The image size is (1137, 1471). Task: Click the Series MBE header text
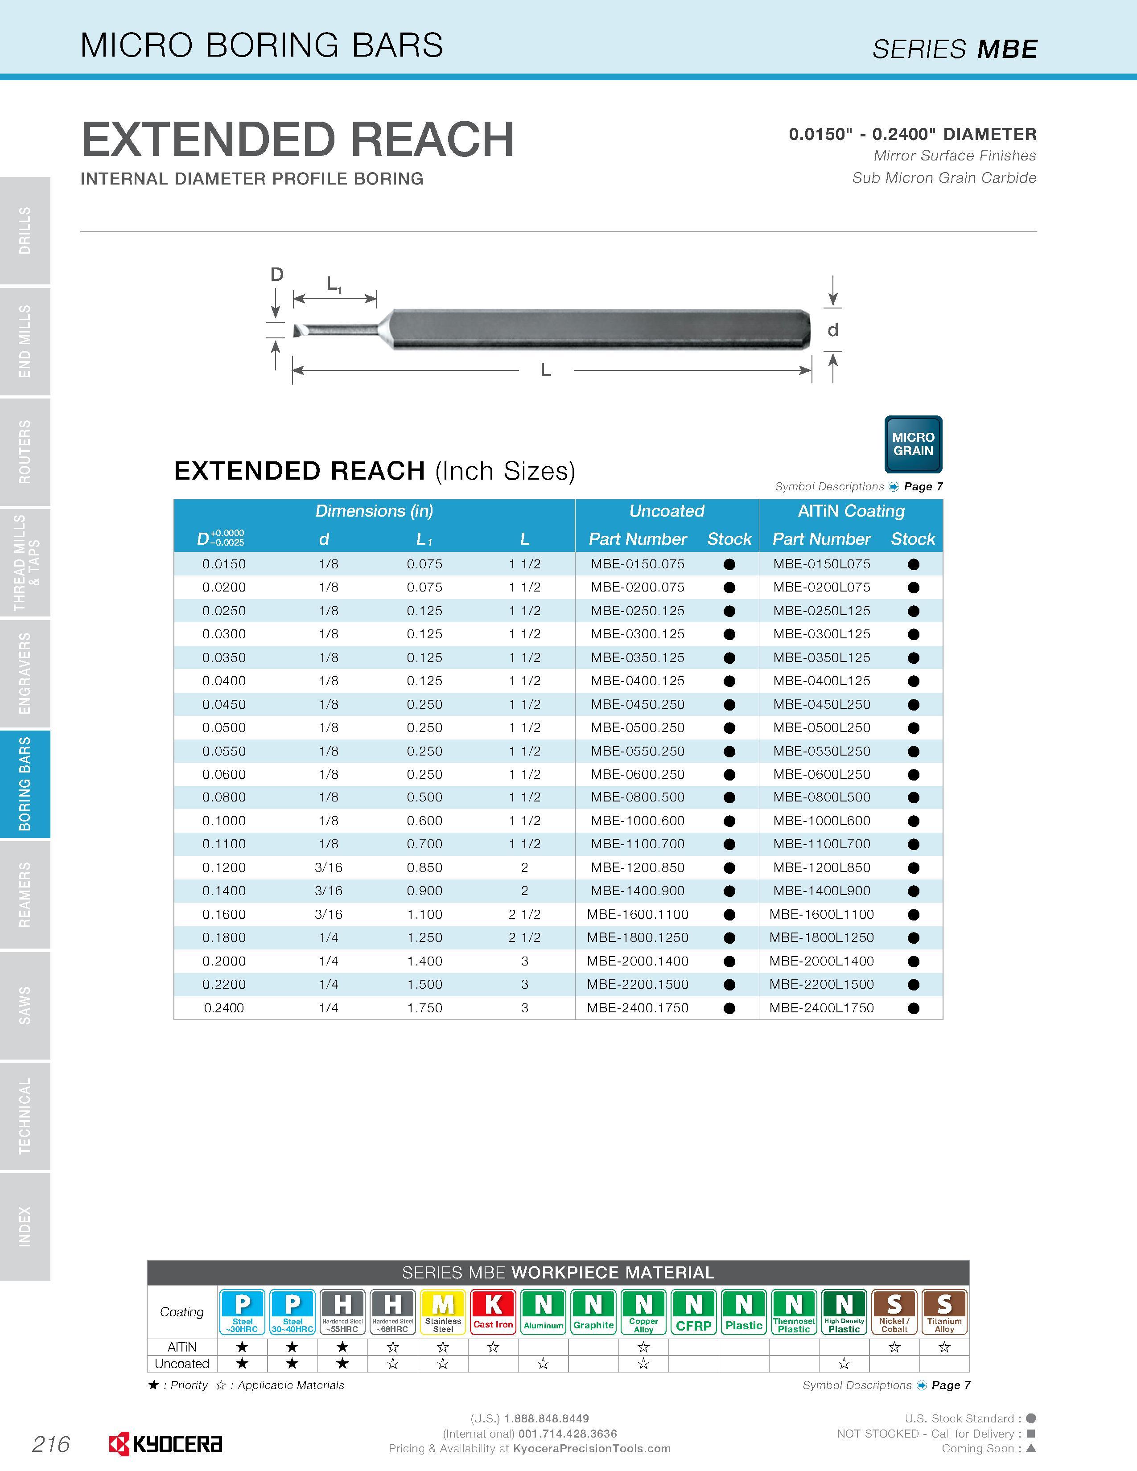point(955,49)
